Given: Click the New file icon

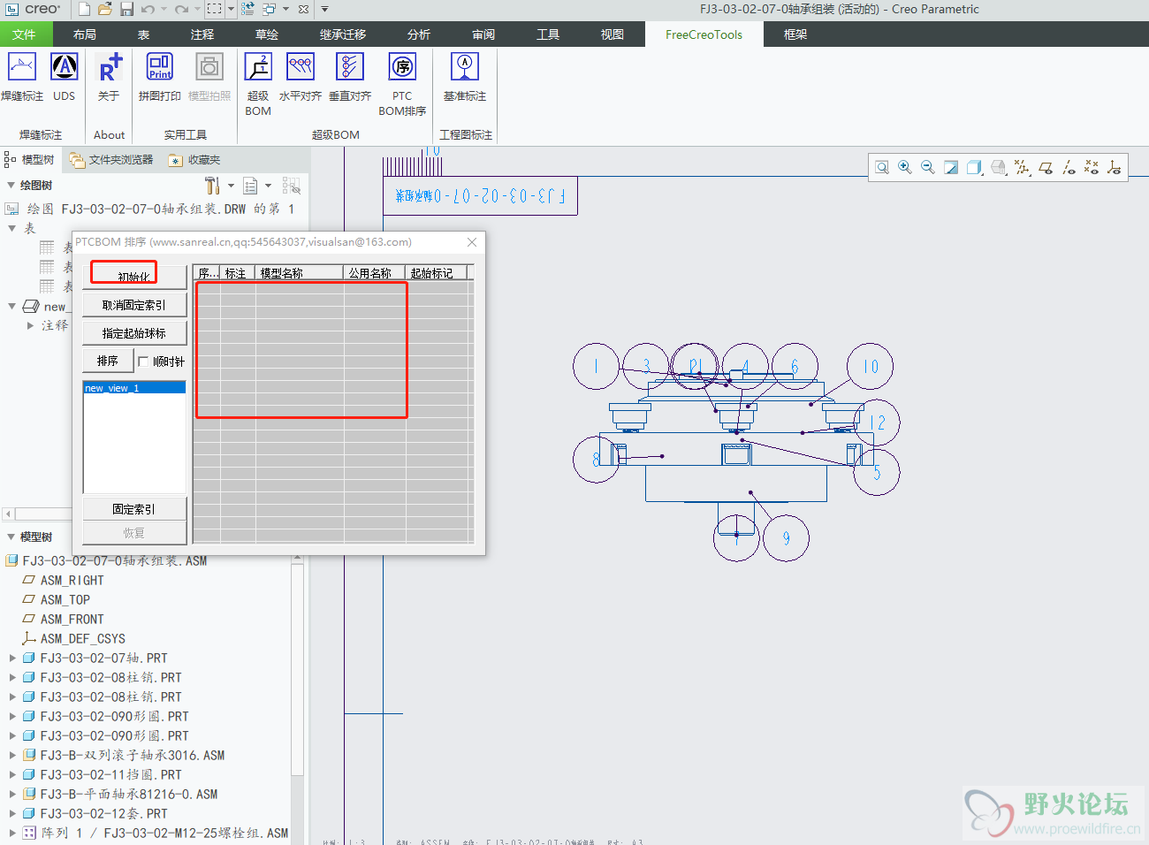Looking at the screenshot, I should click(84, 9).
